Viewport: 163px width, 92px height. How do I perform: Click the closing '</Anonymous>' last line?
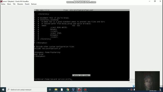click(40, 56)
